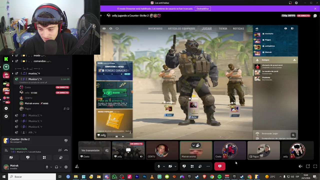This screenshot has height=180, width=320.
Task: Click Costa's EN DIRECTO badge
Action: click(x=62, y=87)
